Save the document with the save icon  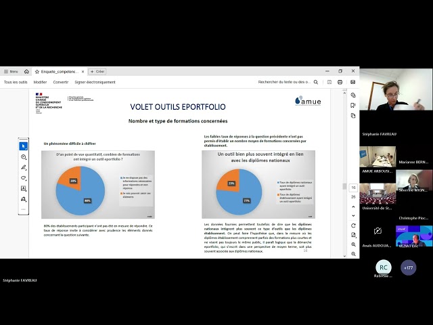(x=329, y=82)
